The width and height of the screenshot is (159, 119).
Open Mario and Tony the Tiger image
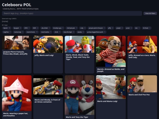point(79,95)
